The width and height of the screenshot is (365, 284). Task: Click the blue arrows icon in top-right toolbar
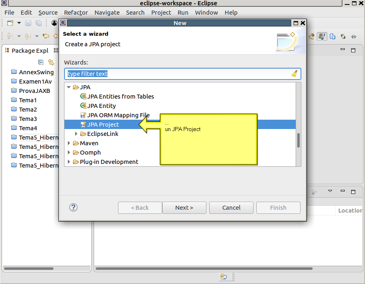pyautogui.click(x=354, y=37)
